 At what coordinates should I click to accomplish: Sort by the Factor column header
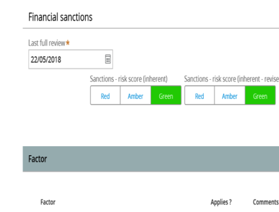(x=48, y=202)
